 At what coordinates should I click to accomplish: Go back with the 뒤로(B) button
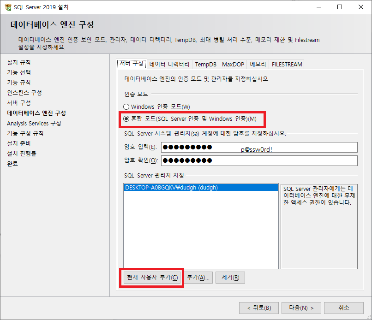click(x=259, y=308)
